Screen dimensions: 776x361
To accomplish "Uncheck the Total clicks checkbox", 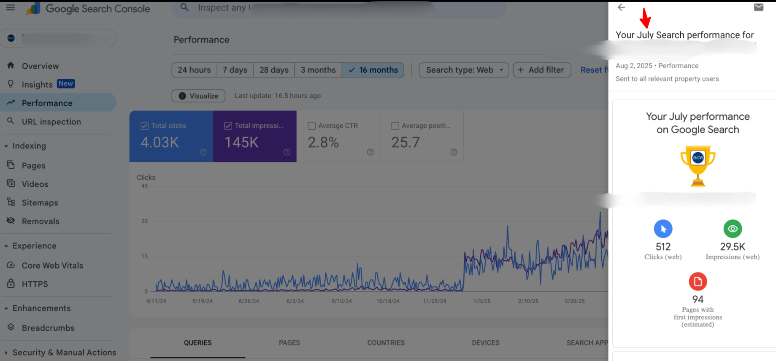I will (145, 126).
